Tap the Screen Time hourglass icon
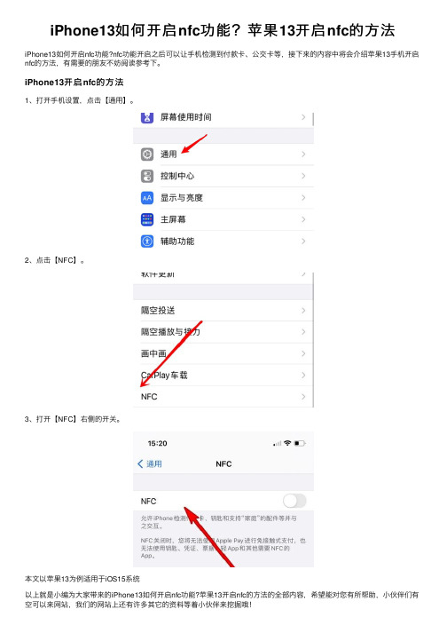Viewport: 447px width, 633px height. pyautogui.click(x=147, y=117)
